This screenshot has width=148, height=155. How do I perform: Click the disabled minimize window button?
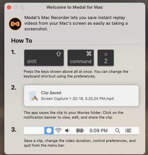click(16, 7)
